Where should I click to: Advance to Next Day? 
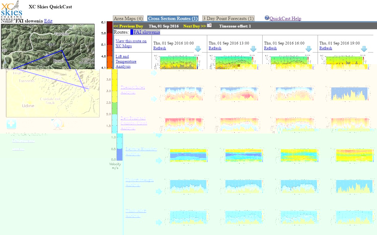pyautogui.click(x=194, y=26)
